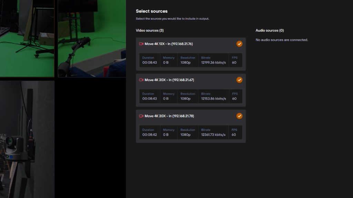This screenshot has width=353, height=198.
Task: Click FPS value 60 of the 192.168.21.78 source
Action: click(234, 135)
